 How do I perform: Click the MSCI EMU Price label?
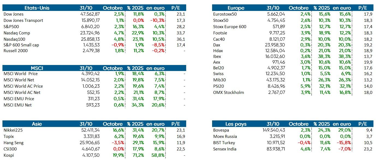point(19,99)
